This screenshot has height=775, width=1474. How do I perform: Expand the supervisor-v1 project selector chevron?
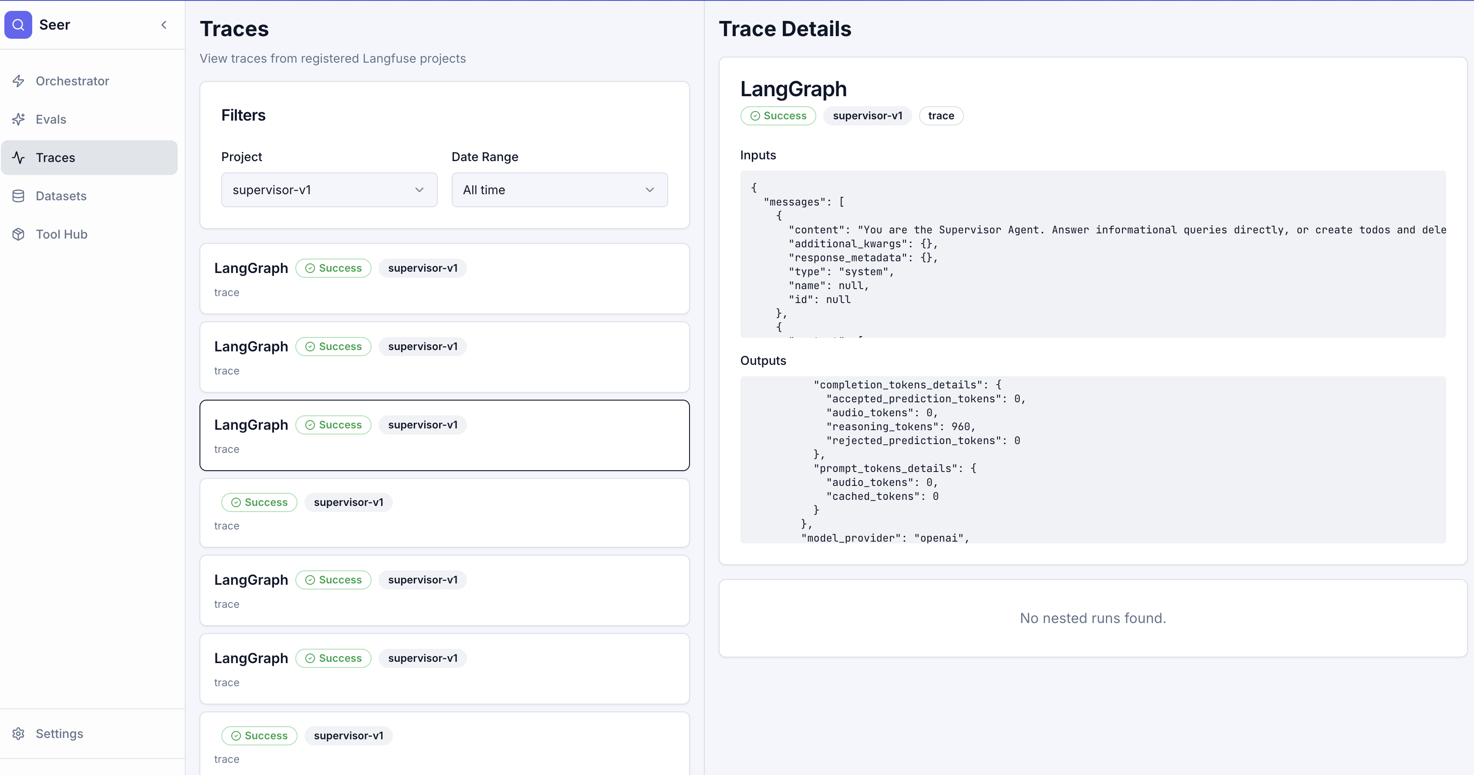(419, 190)
